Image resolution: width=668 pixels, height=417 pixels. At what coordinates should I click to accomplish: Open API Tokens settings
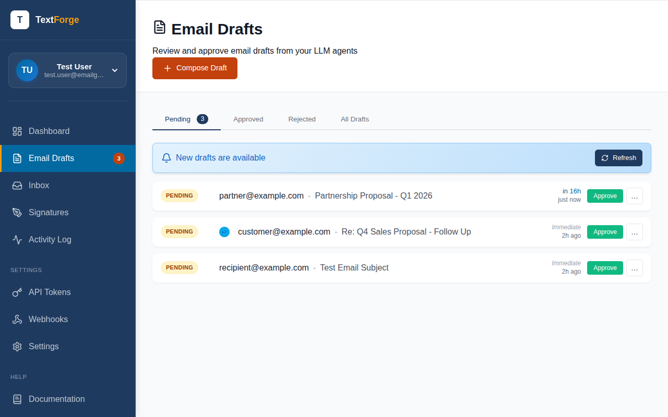[x=68, y=292]
